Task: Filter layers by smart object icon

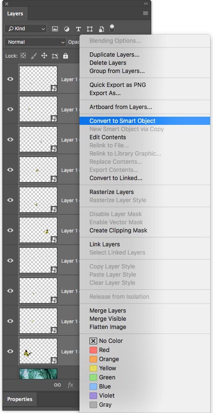Action: 101,29
